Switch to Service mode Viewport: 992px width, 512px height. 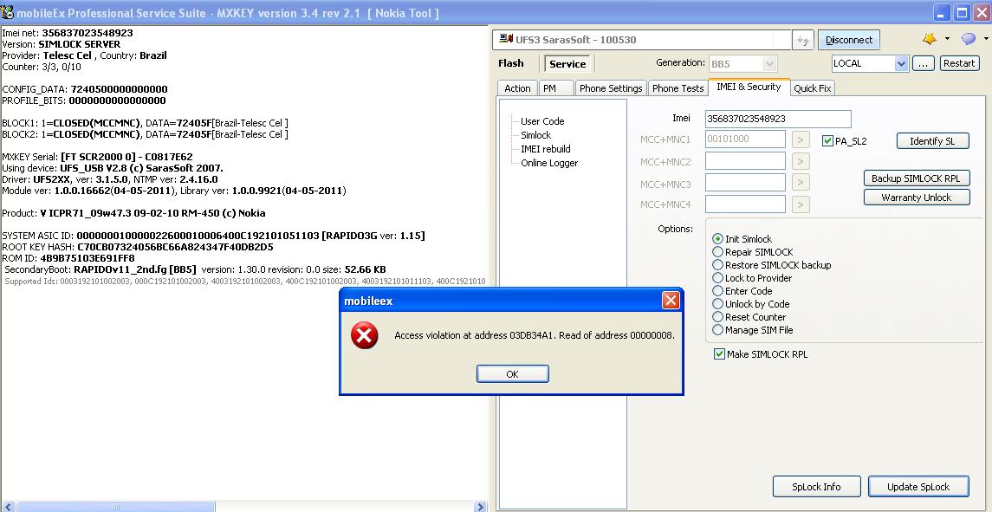coord(567,64)
